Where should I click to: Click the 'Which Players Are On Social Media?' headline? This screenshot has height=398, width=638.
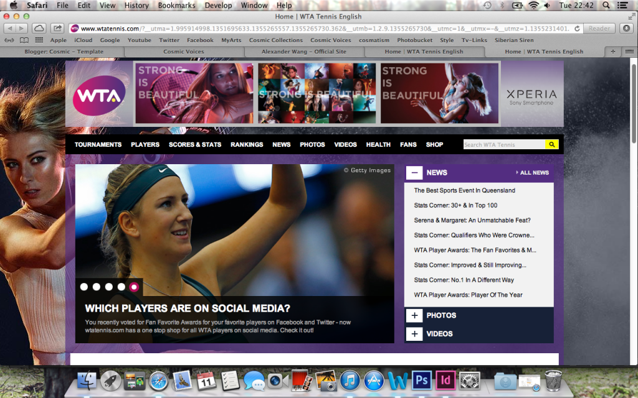pos(188,308)
